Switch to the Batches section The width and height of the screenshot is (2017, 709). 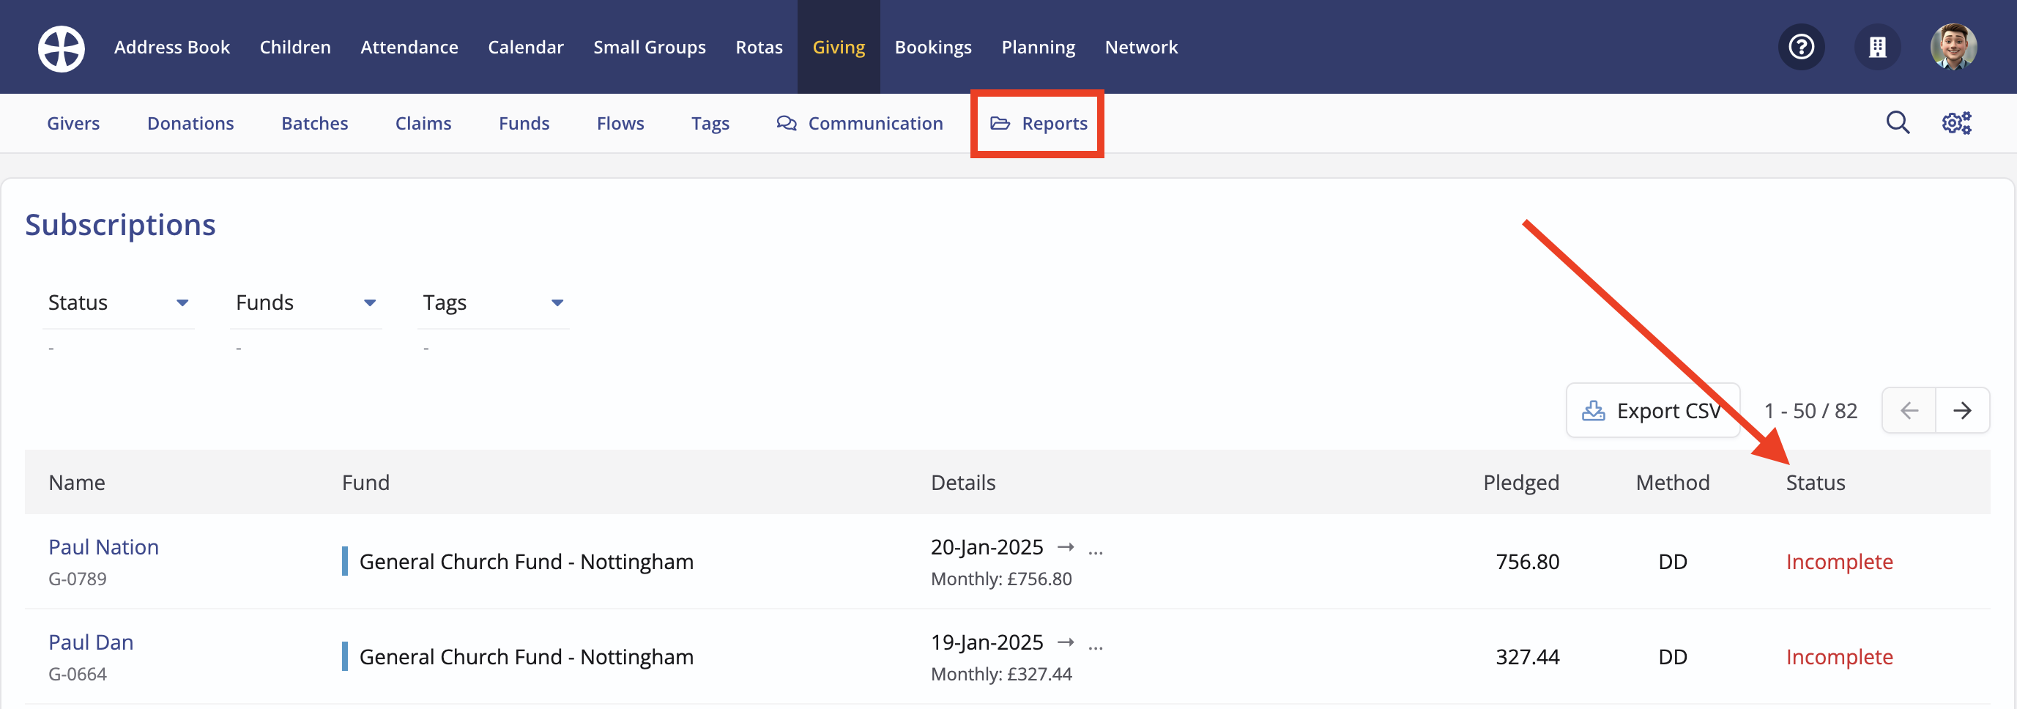point(315,123)
